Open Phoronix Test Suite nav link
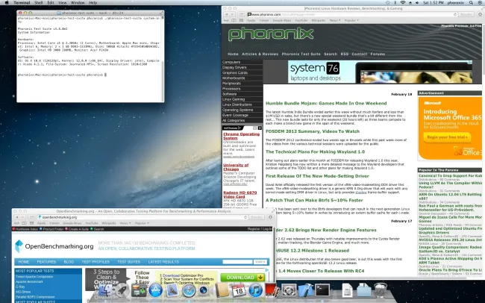485x303 pixels. tap(301, 54)
